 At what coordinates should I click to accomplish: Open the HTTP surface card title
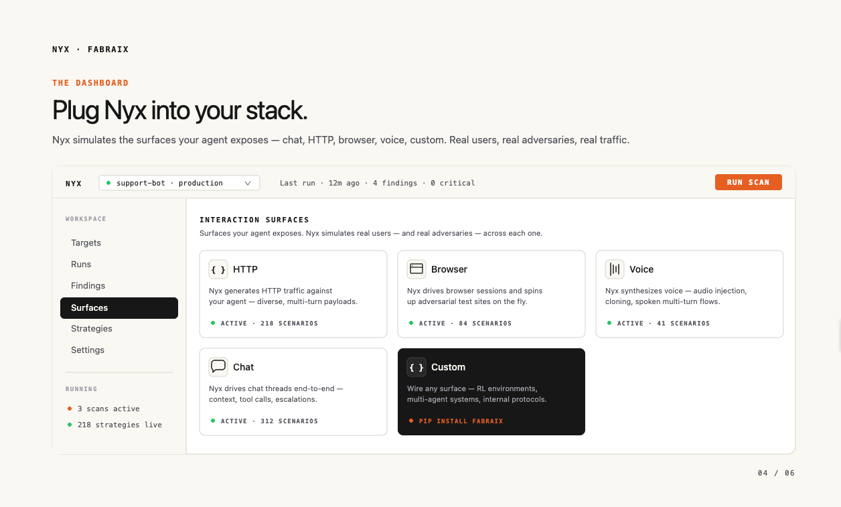point(245,269)
